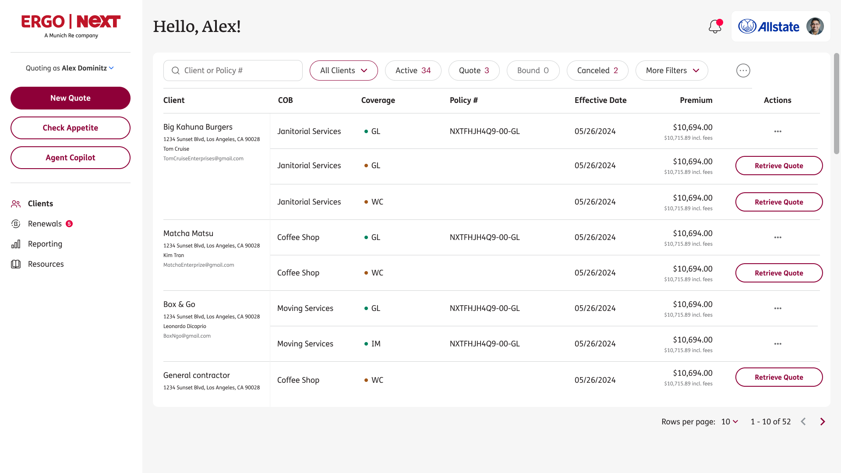
Task: Click the Clients sidebar icon
Action: click(16, 204)
